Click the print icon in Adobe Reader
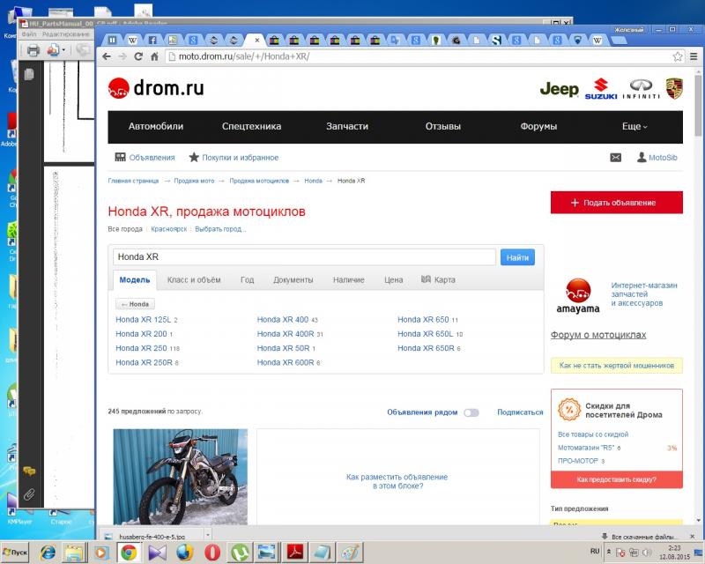The height and width of the screenshot is (564, 705). coord(33,50)
